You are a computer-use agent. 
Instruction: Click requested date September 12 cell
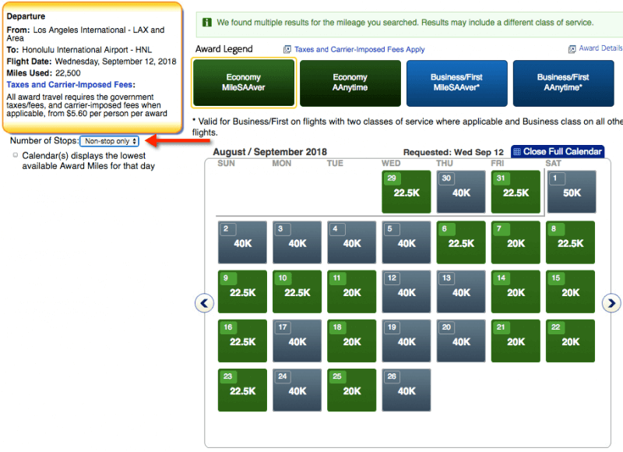click(406, 291)
